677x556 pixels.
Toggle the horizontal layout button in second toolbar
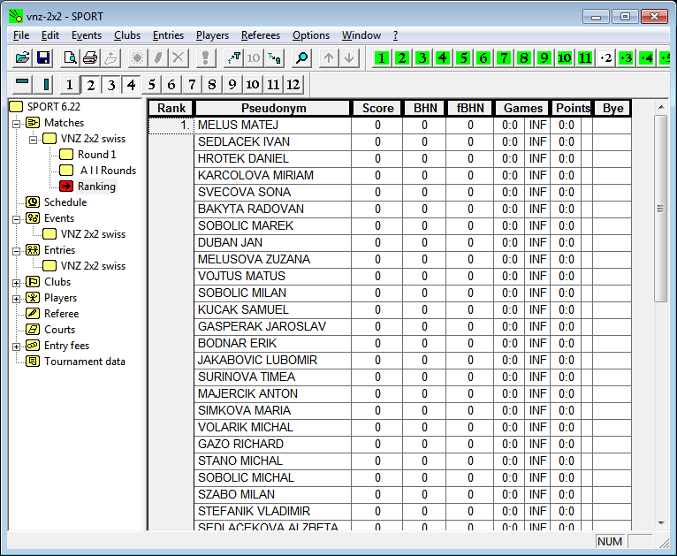(x=22, y=84)
